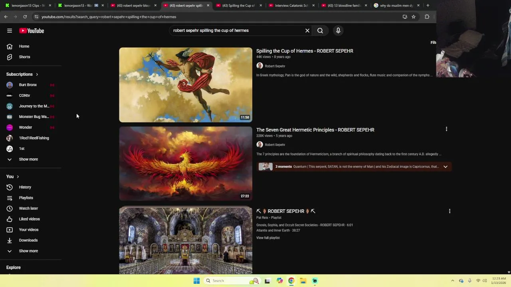Open the YouTube hamburger guide menu
The width and height of the screenshot is (511, 287).
click(10, 31)
